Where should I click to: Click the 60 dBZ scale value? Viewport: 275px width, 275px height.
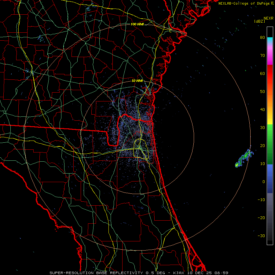click(262, 73)
